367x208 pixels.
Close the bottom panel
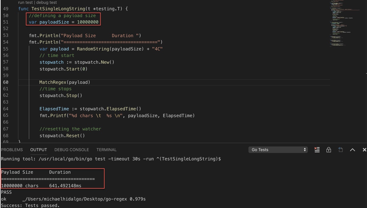tap(364, 150)
